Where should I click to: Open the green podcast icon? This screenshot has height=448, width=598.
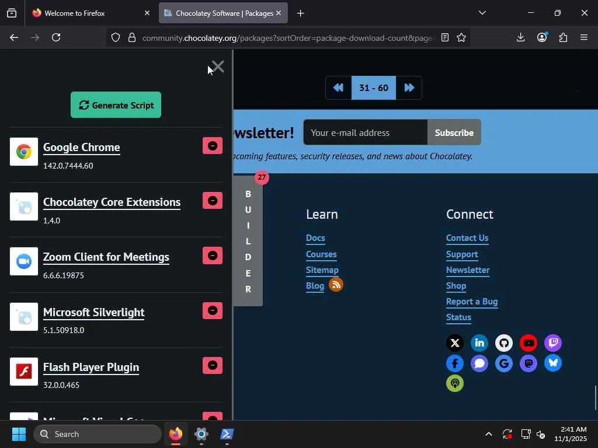point(454,383)
